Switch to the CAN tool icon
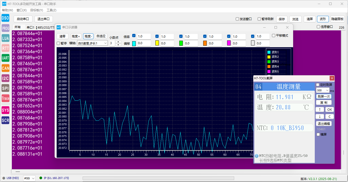The height and width of the screenshot is (182, 348). point(5,68)
